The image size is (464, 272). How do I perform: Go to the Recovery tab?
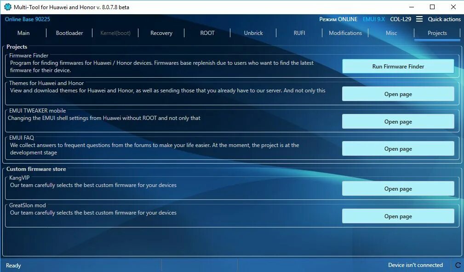pos(161,33)
